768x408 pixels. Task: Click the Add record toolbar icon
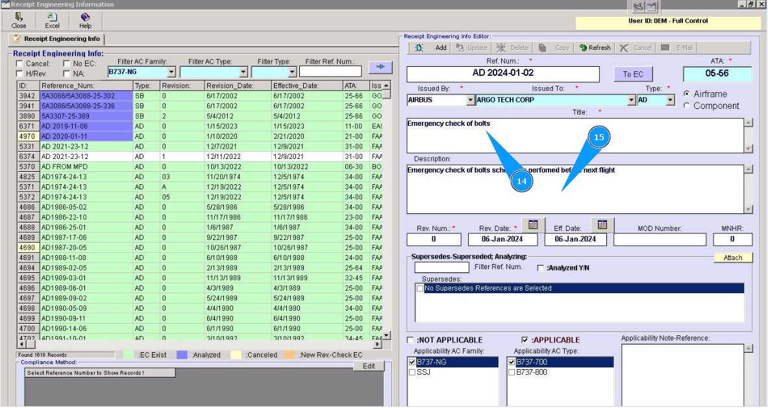pyautogui.click(x=419, y=48)
